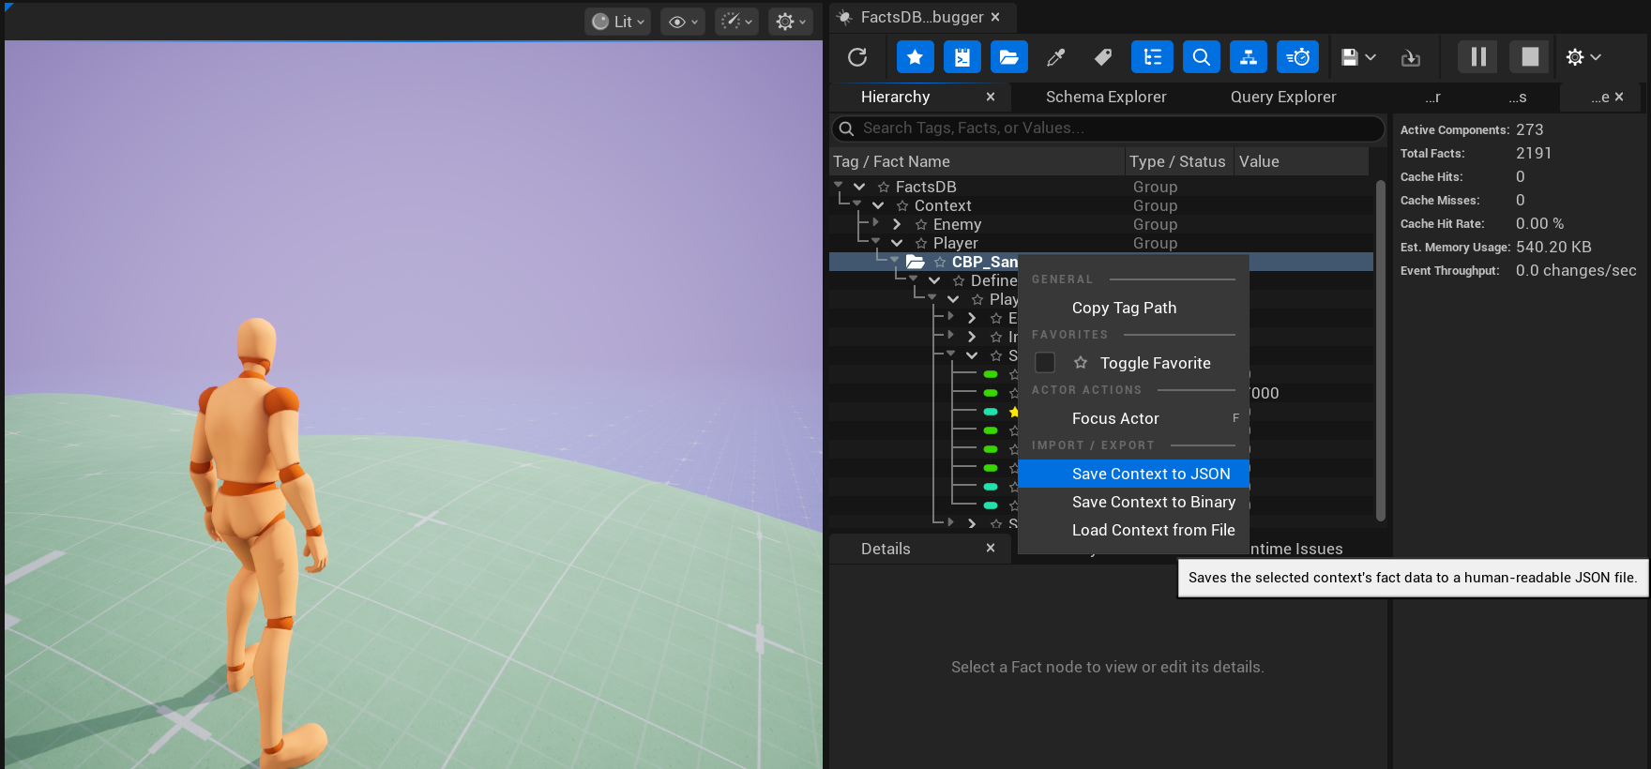Open the Runtime Issues tab
The width and height of the screenshot is (1651, 769).
click(1296, 549)
